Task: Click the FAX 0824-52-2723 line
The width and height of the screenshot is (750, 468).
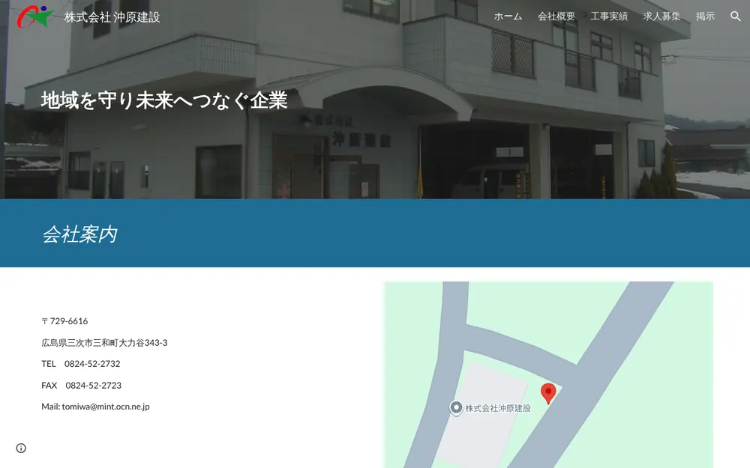Action: tap(81, 386)
